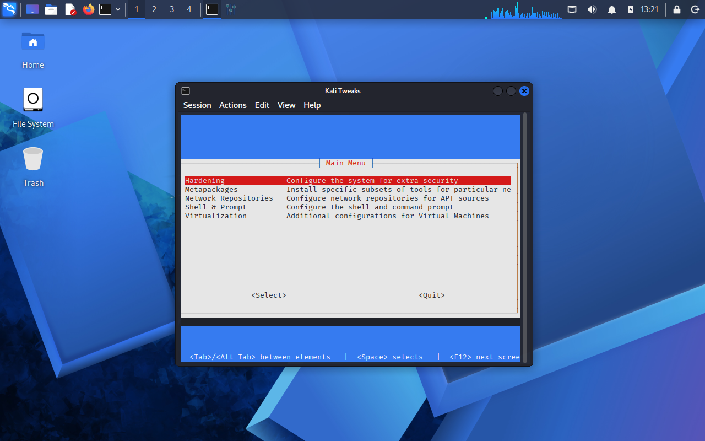Image resolution: width=705 pixels, height=441 pixels.
Task: Switch to workspace 1
Action: click(x=137, y=9)
